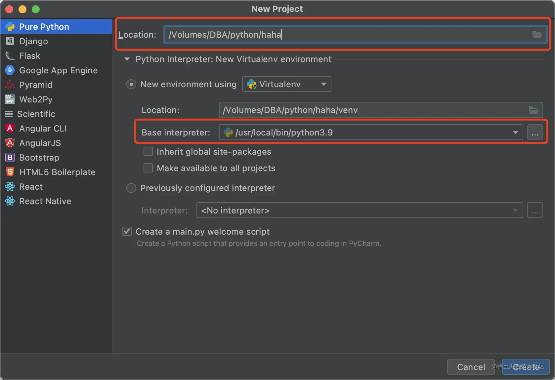Click the Angular CLI icon
This screenshot has height=380, width=555.
[10, 128]
